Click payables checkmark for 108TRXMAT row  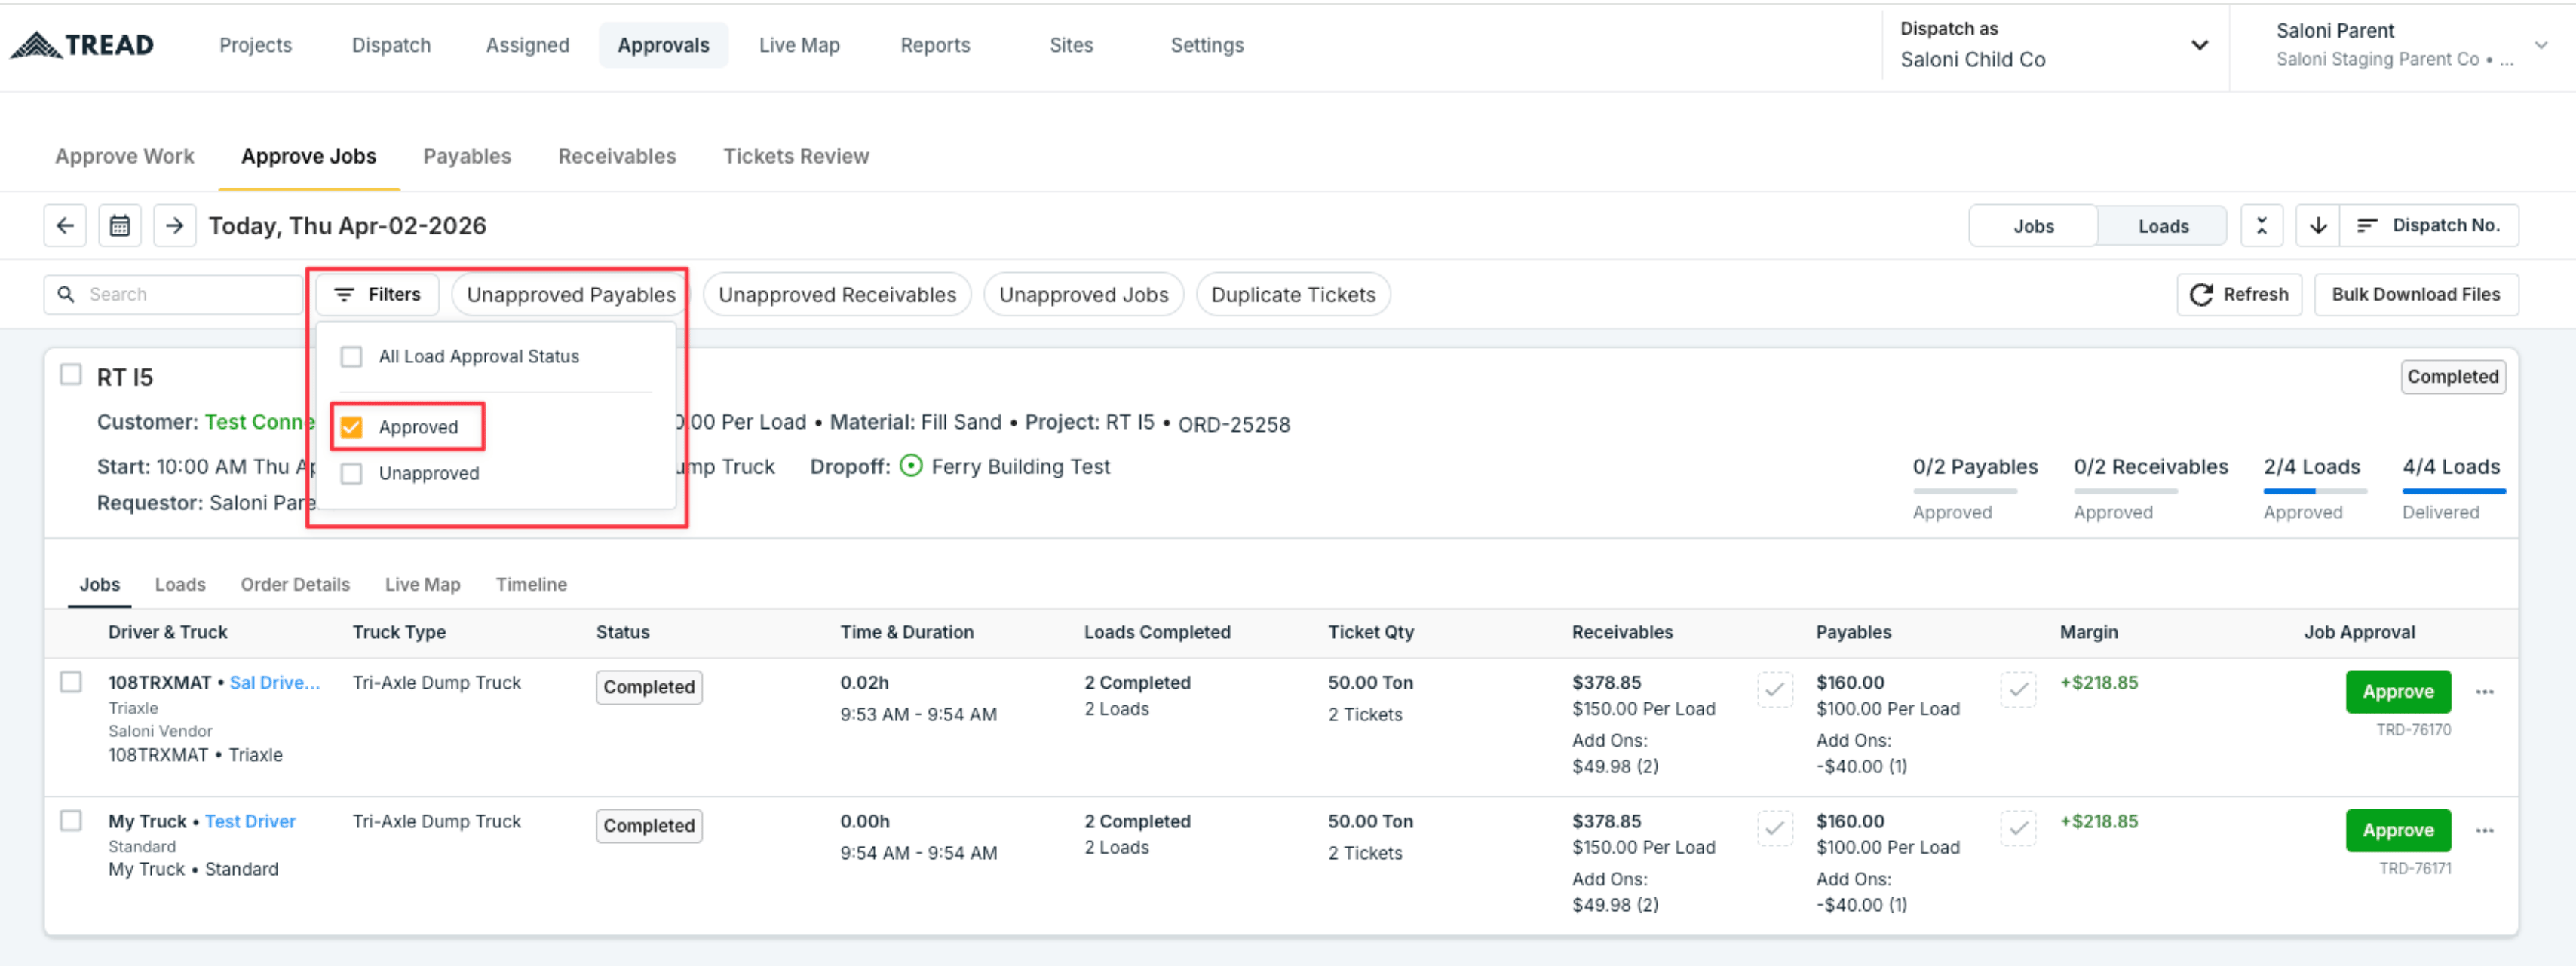point(2018,689)
